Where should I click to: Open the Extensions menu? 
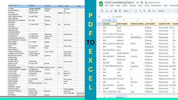tap(156, 5)
